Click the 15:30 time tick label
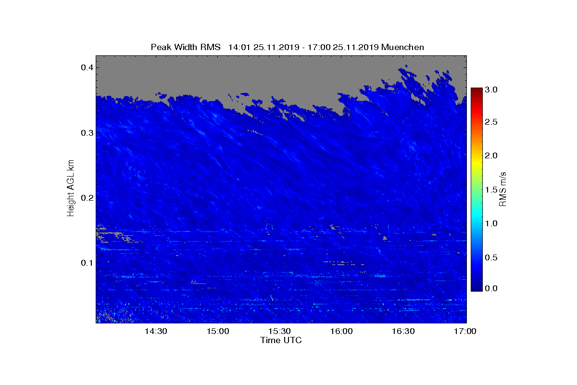The image size is (577, 385). (x=279, y=332)
